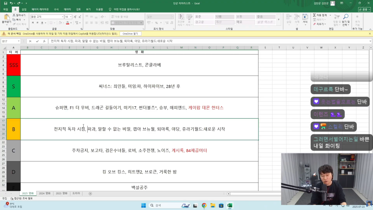The width and height of the screenshot is (373, 210).
Task: Open the Windows Start menu
Action: click(143, 205)
